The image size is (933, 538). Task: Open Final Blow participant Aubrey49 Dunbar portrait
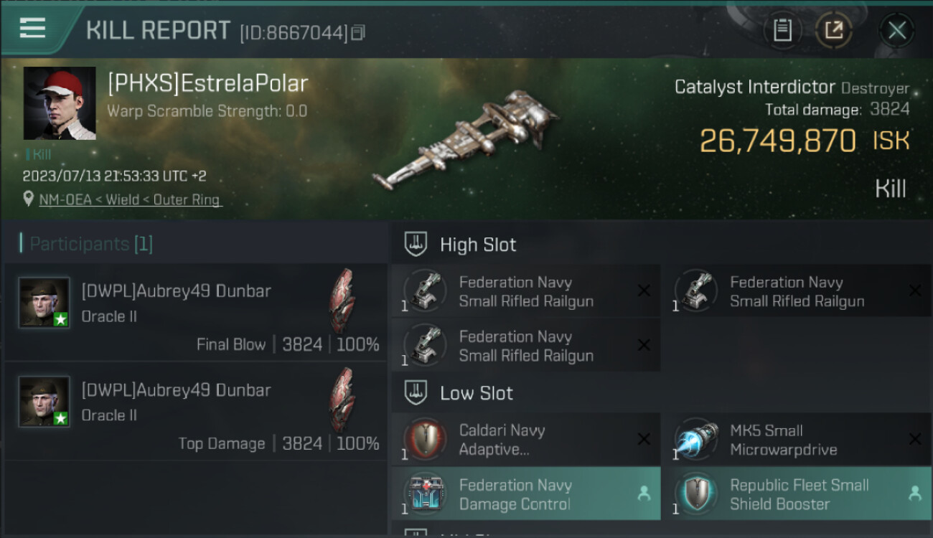pos(44,303)
